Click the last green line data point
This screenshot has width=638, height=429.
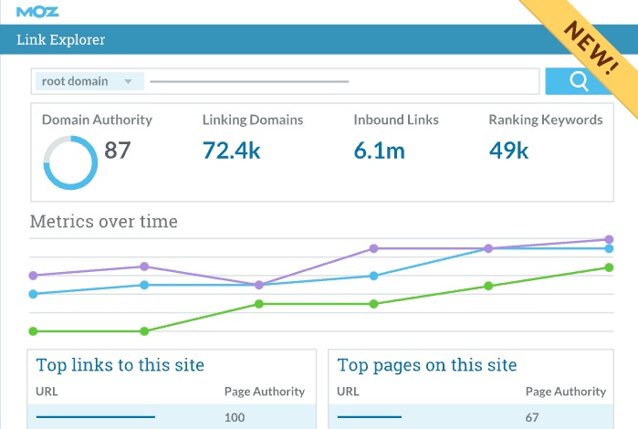[x=609, y=267]
